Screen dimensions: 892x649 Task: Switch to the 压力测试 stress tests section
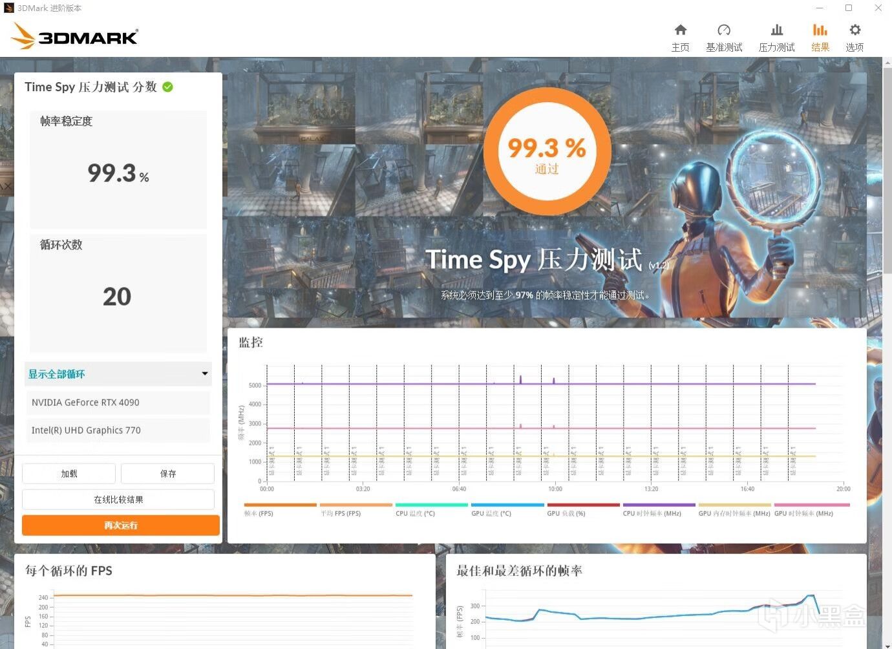point(776,38)
